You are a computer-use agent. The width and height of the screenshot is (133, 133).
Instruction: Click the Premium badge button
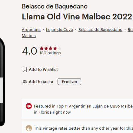(x=69, y=82)
